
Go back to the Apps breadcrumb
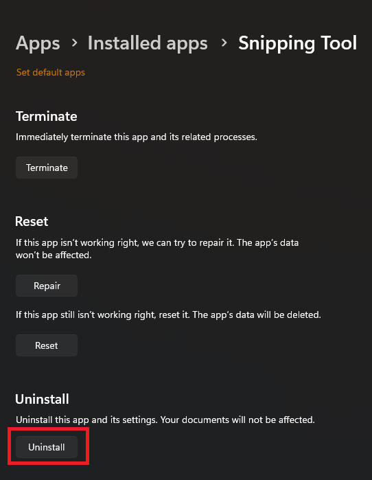click(38, 43)
